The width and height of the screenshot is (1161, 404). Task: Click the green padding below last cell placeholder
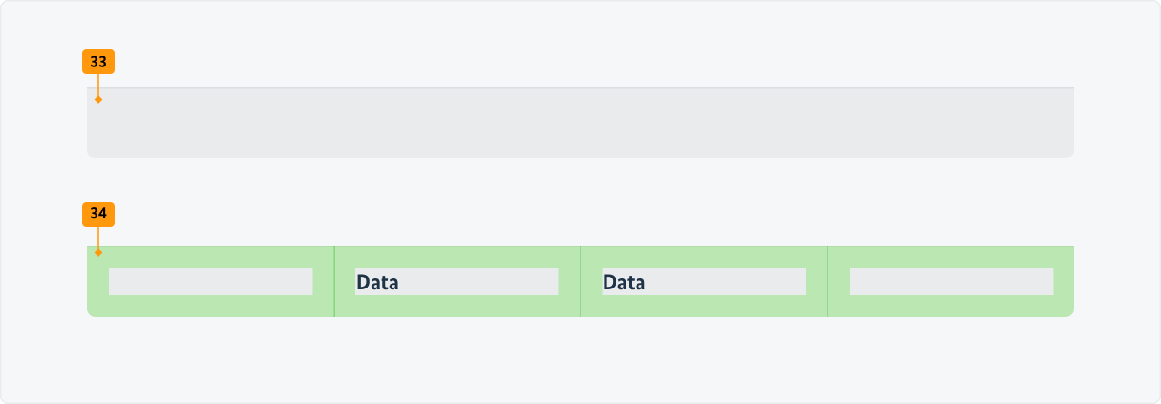point(951,306)
